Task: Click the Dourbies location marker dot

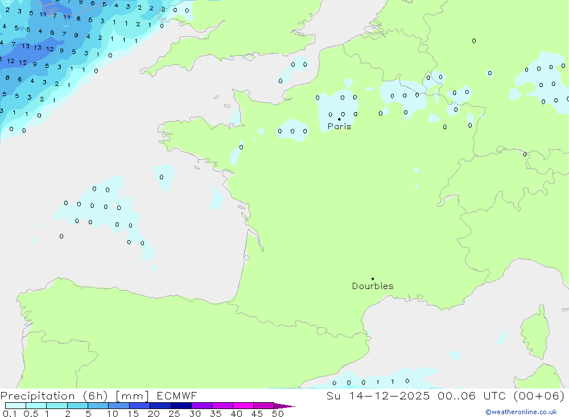Action: point(373,279)
